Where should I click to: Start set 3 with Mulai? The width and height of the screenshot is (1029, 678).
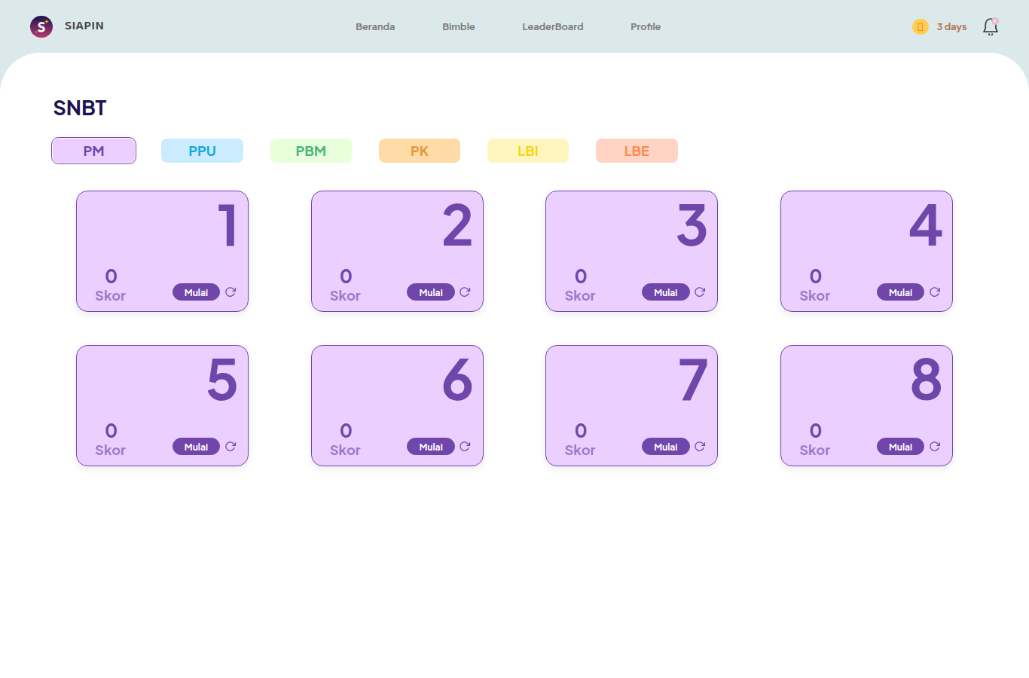click(x=666, y=292)
